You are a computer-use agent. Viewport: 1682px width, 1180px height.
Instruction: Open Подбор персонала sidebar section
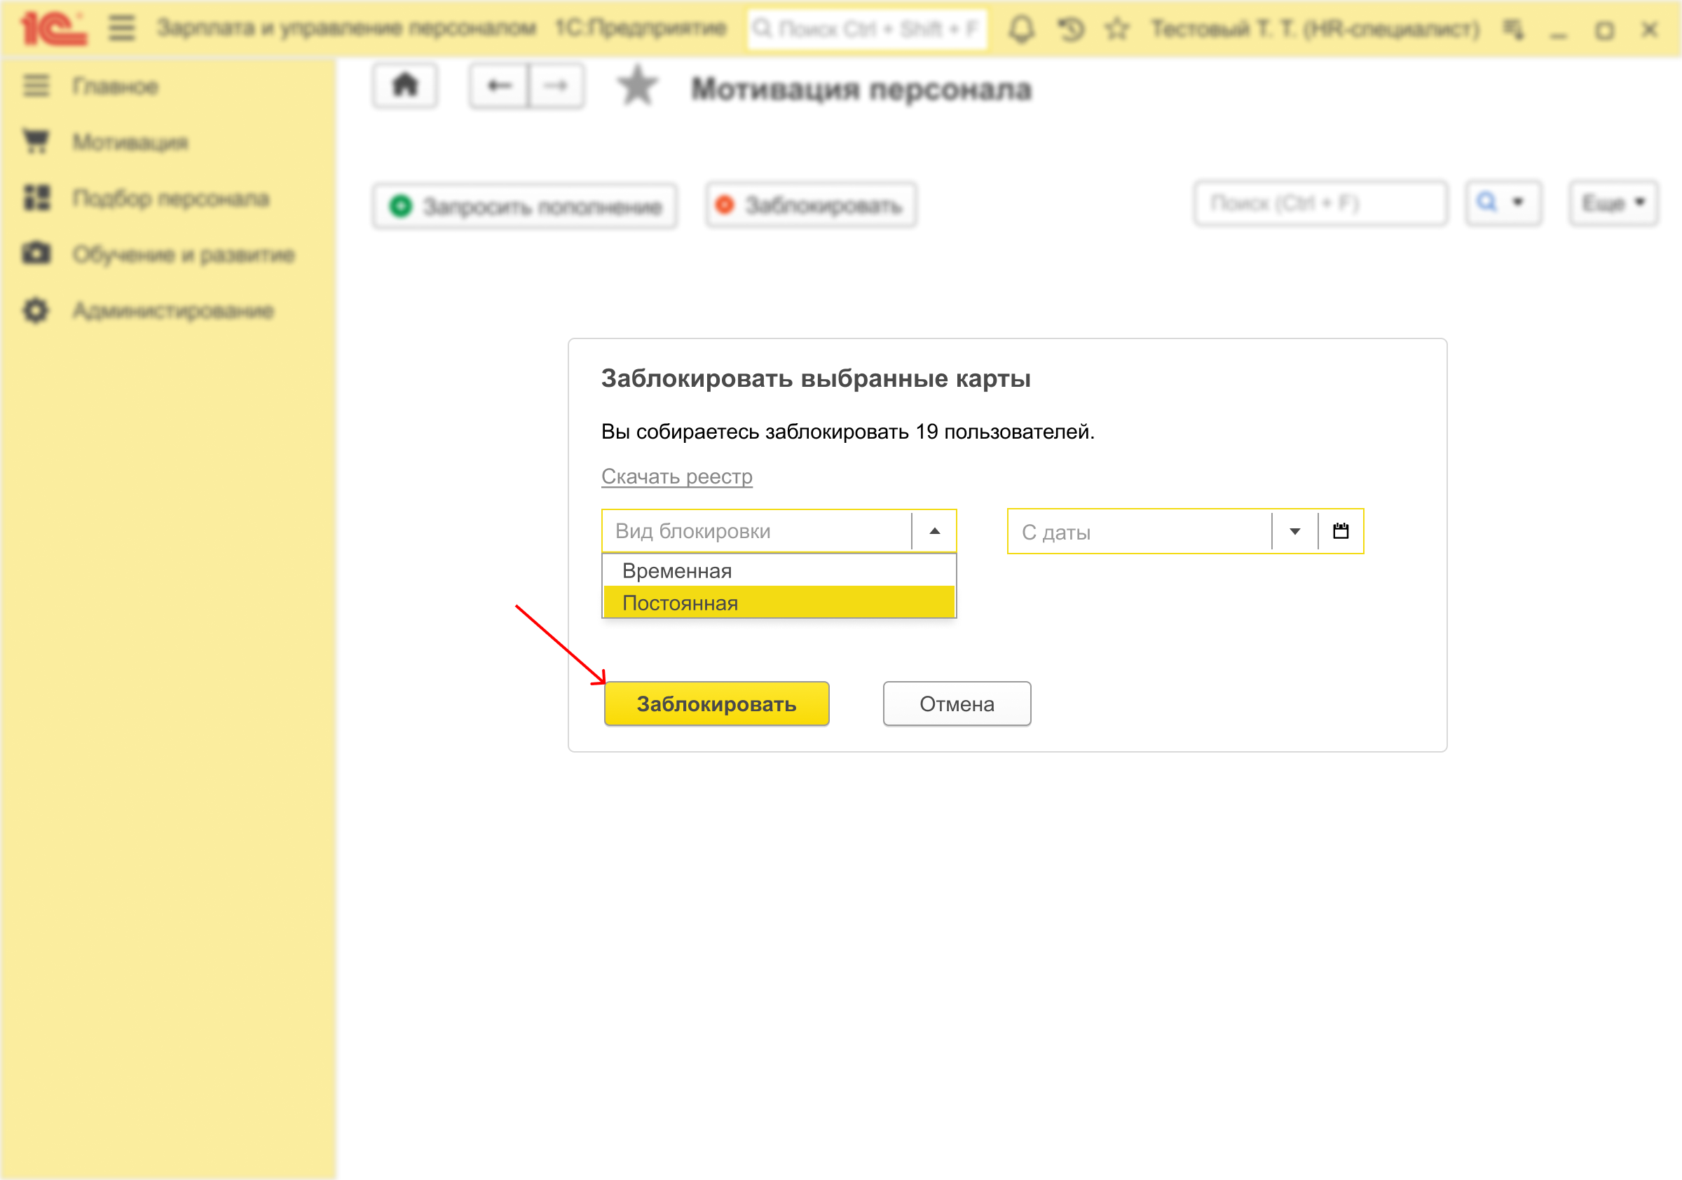(170, 198)
